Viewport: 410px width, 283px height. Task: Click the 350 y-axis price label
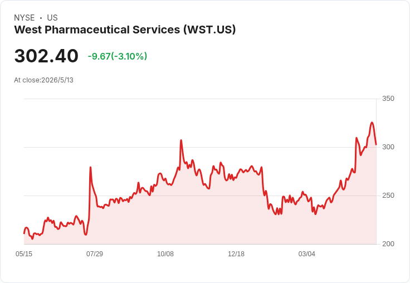pos(388,99)
